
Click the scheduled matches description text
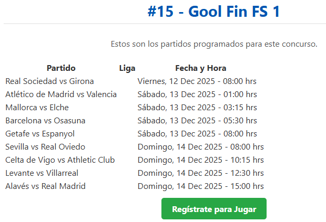pos(214,44)
